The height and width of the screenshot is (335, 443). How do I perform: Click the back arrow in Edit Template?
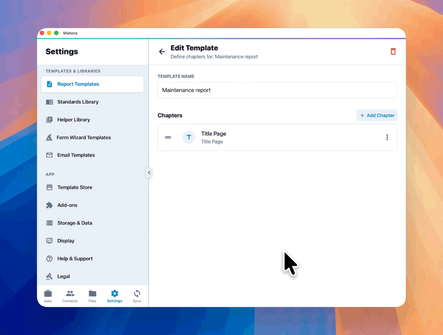tap(161, 51)
